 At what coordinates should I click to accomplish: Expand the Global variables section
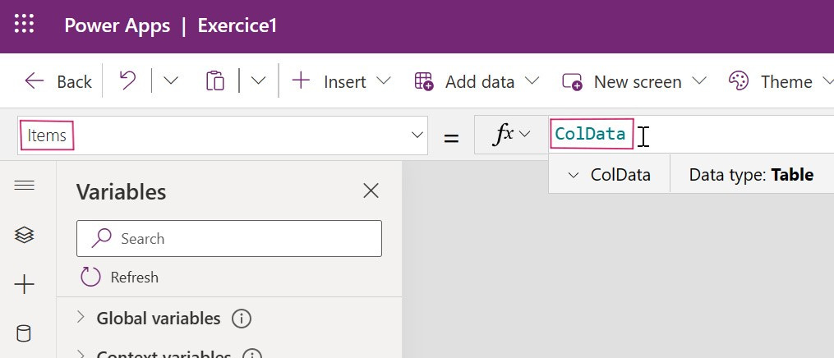coord(81,318)
